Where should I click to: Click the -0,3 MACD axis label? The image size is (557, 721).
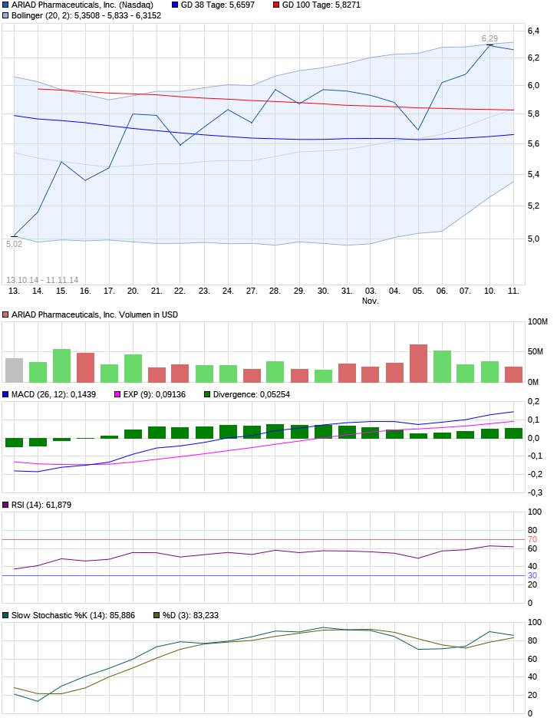[x=535, y=493]
